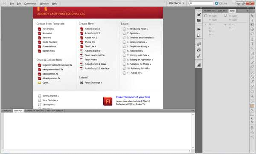Switch to the Compiler Errors tab
Image resolution: width=256 pixels, height=154 pixels.
35,111
